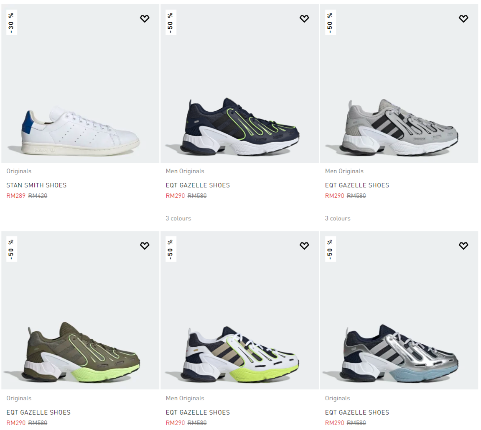481x430 pixels.
Task: Heart the white and yellow EQT Gazelle
Action: [304, 246]
